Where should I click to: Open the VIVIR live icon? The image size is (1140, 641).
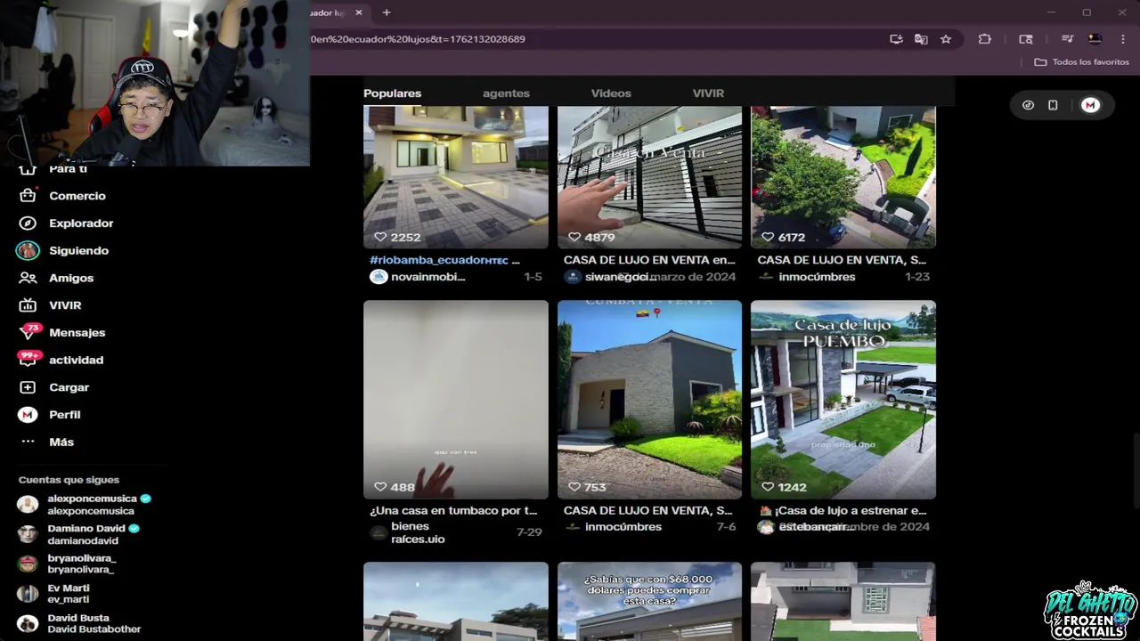[x=28, y=305]
